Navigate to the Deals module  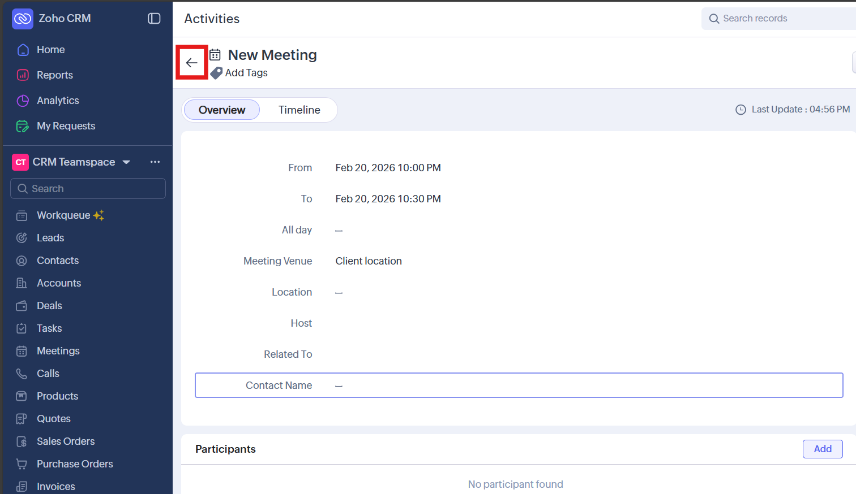coord(49,306)
